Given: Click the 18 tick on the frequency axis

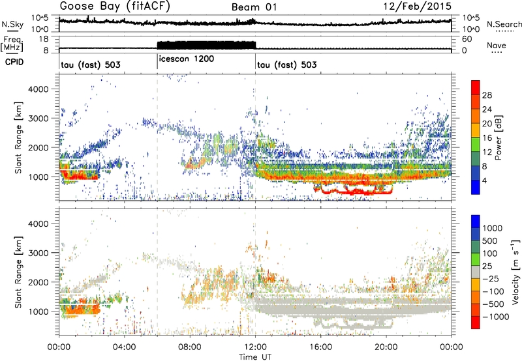Looking at the screenshot, I should (x=43, y=39).
